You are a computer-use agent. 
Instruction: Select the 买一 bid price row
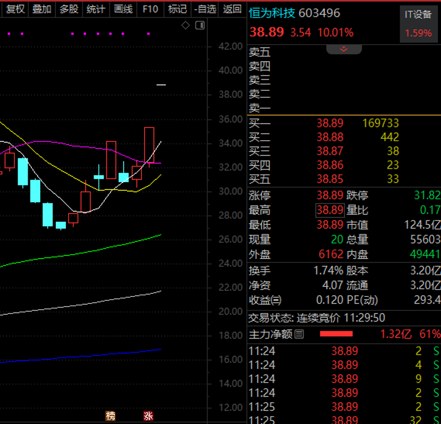pyautogui.click(x=329, y=123)
